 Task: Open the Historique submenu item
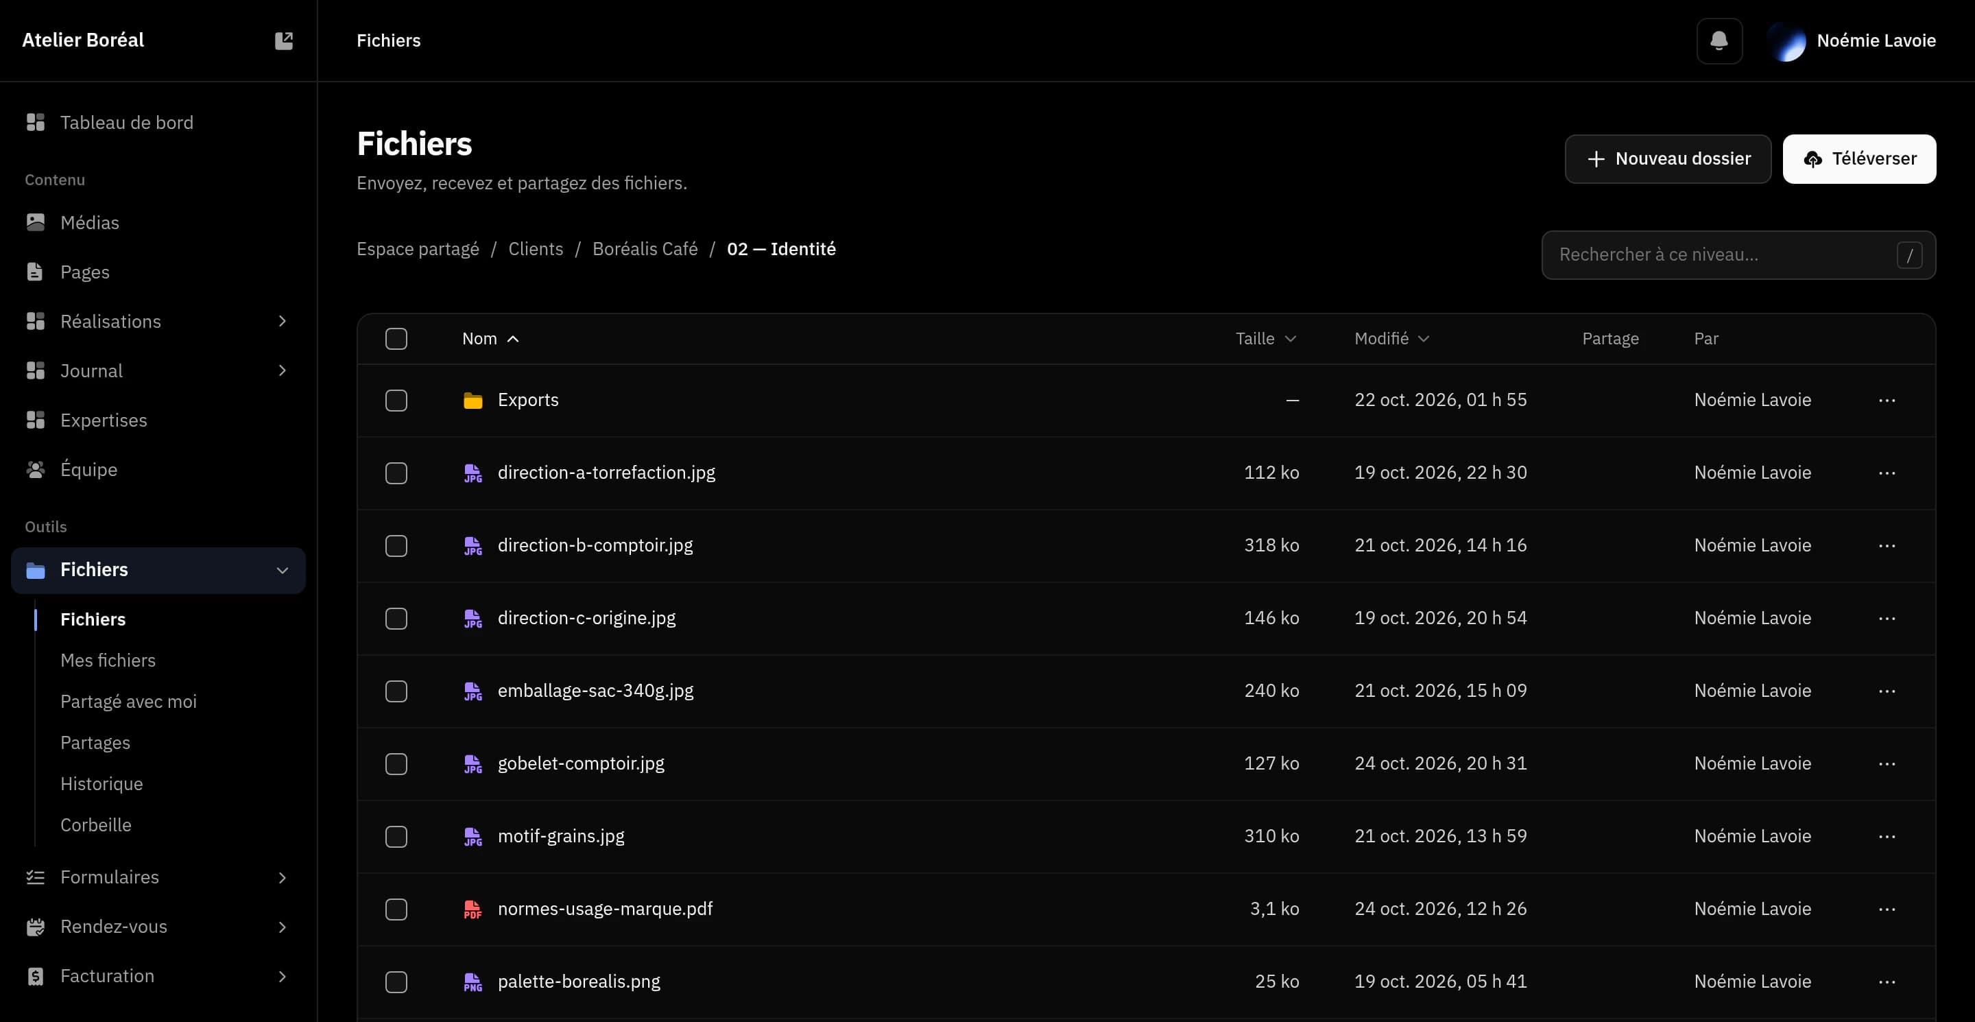102,783
